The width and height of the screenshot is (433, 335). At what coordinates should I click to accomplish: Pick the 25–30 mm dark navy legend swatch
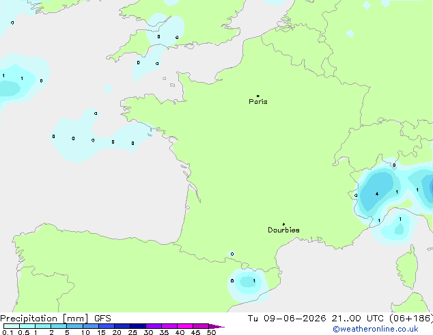point(138,326)
